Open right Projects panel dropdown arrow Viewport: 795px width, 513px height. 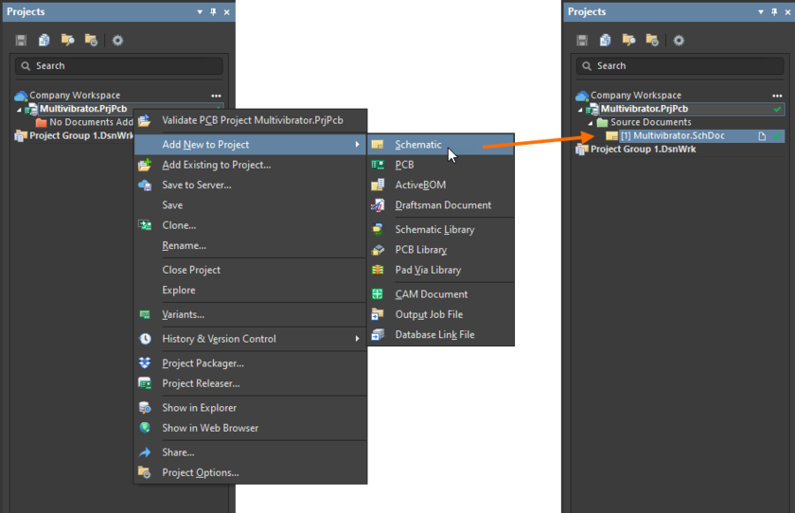[761, 12]
